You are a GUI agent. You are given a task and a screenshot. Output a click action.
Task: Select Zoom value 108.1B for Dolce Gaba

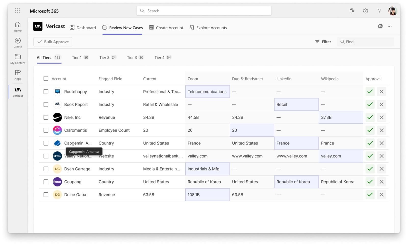207,195
